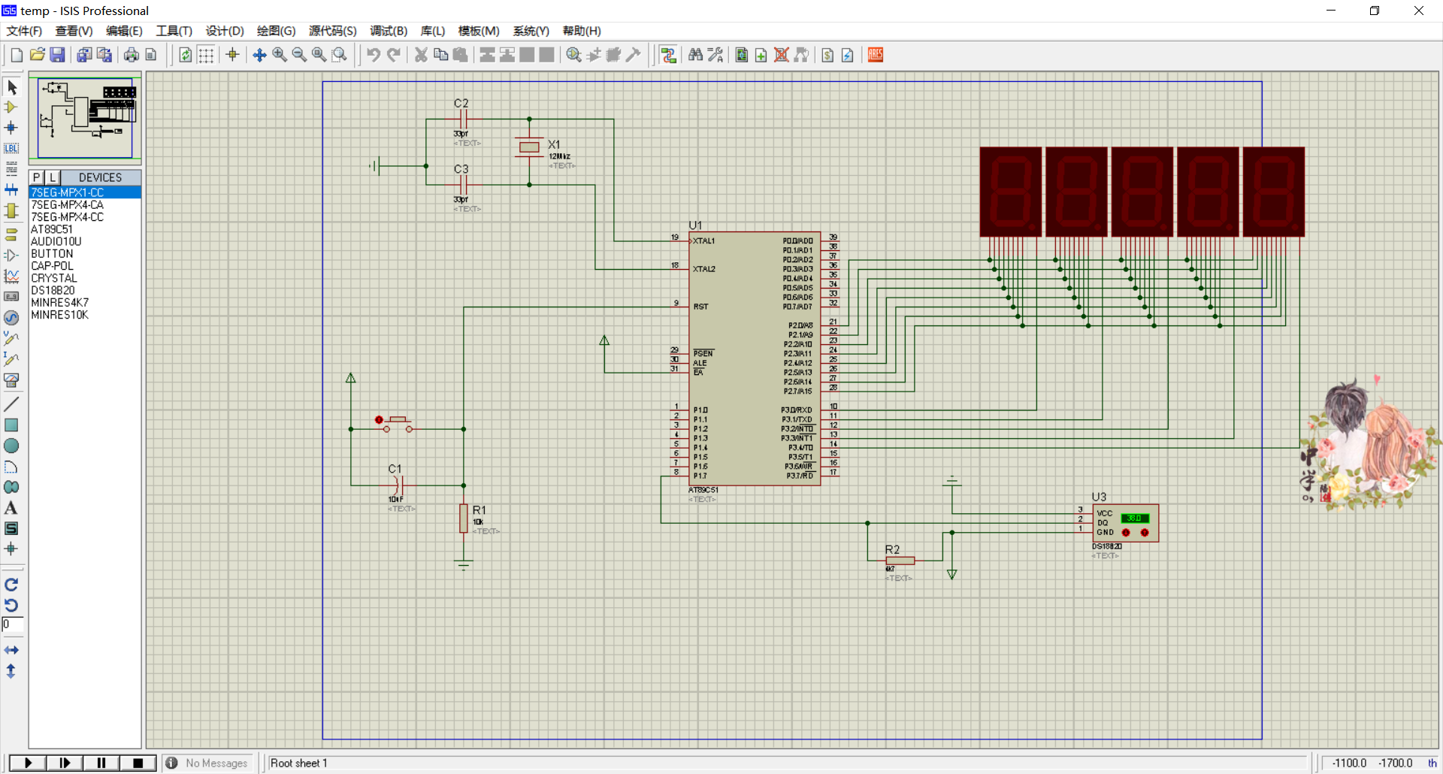Open the Design Explorer
1443x774 pixels.
tap(742, 55)
